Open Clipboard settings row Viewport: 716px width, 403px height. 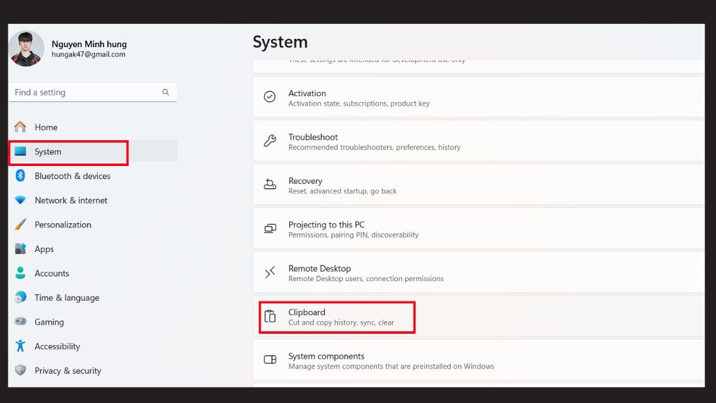pyautogui.click(x=479, y=316)
